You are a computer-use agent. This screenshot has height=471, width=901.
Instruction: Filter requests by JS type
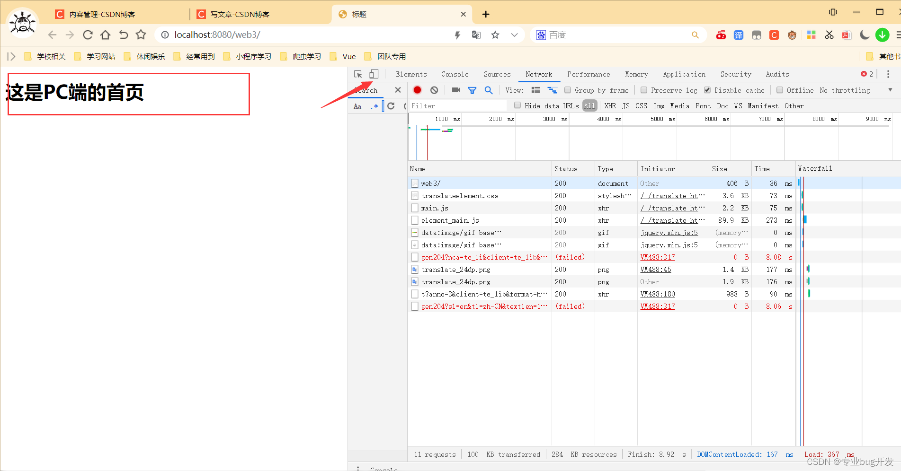[x=626, y=106]
